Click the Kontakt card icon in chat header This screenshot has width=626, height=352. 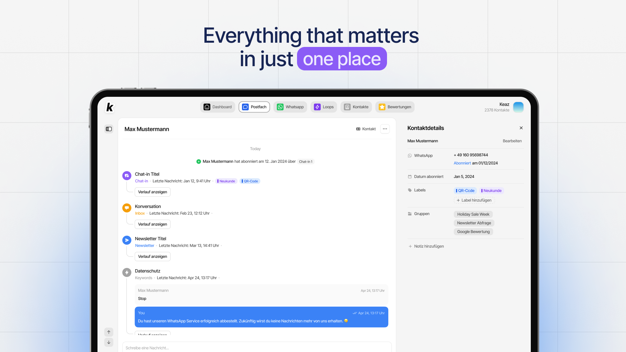358,129
